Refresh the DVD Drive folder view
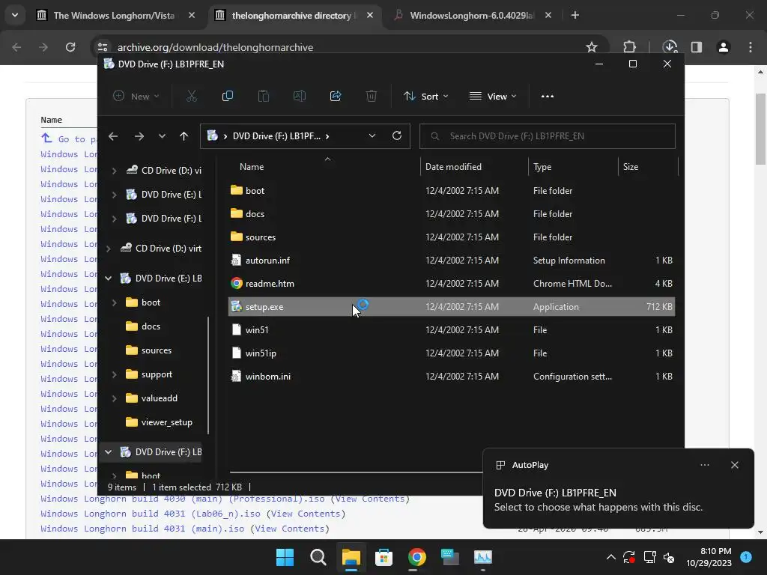The width and height of the screenshot is (767, 575). [397, 136]
